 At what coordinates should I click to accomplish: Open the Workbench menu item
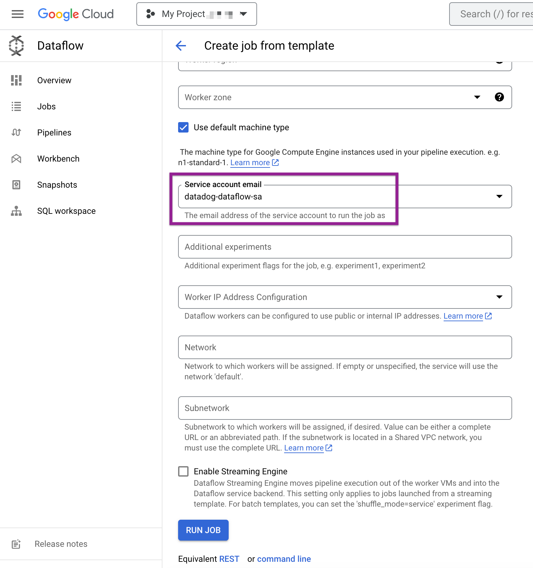pos(58,159)
